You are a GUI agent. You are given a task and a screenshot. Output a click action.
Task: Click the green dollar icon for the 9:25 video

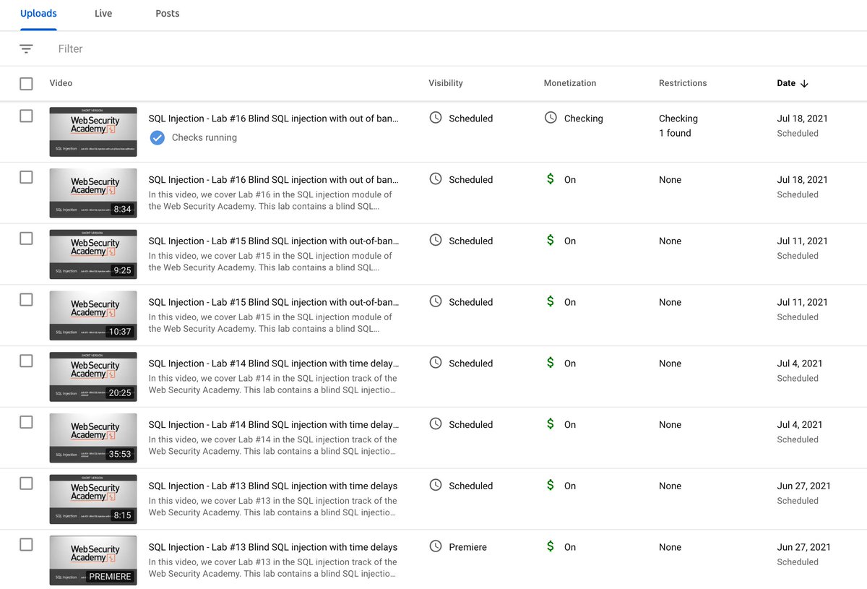pos(551,240)
